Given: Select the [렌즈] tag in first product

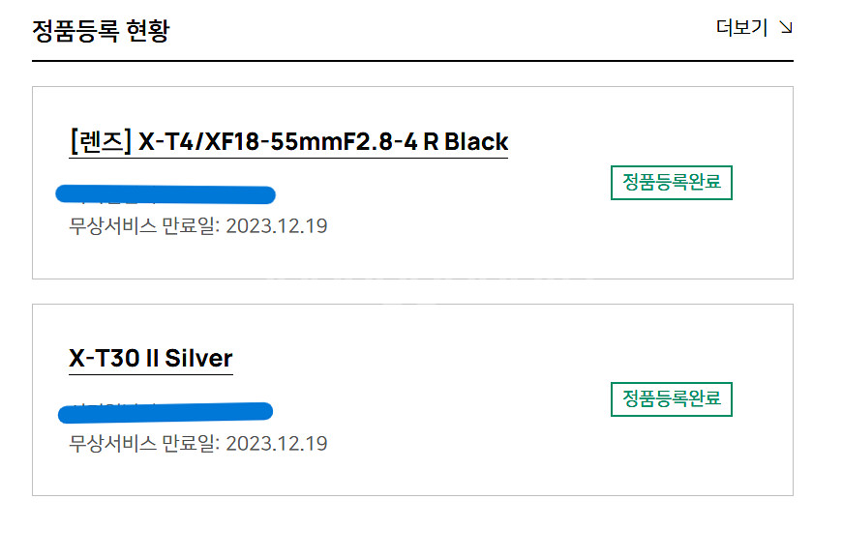Looking at the screenshot, I should tap(100, 142).
